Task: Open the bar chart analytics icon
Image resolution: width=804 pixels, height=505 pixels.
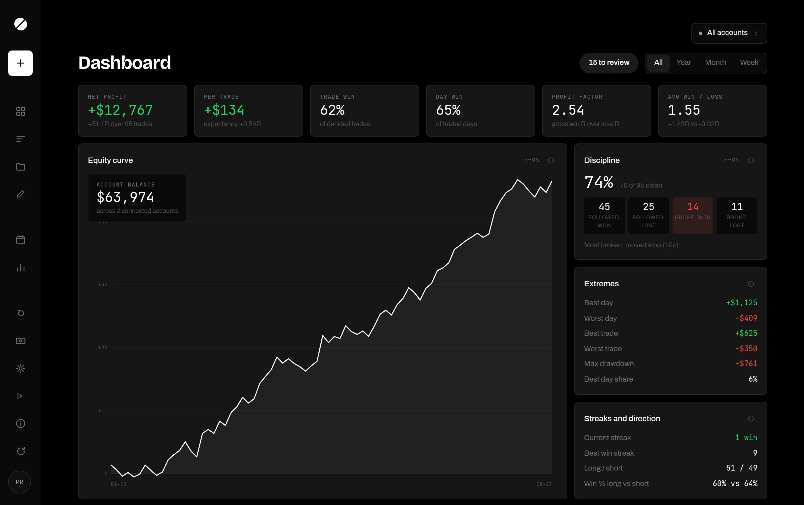Action: pos(20,267)
